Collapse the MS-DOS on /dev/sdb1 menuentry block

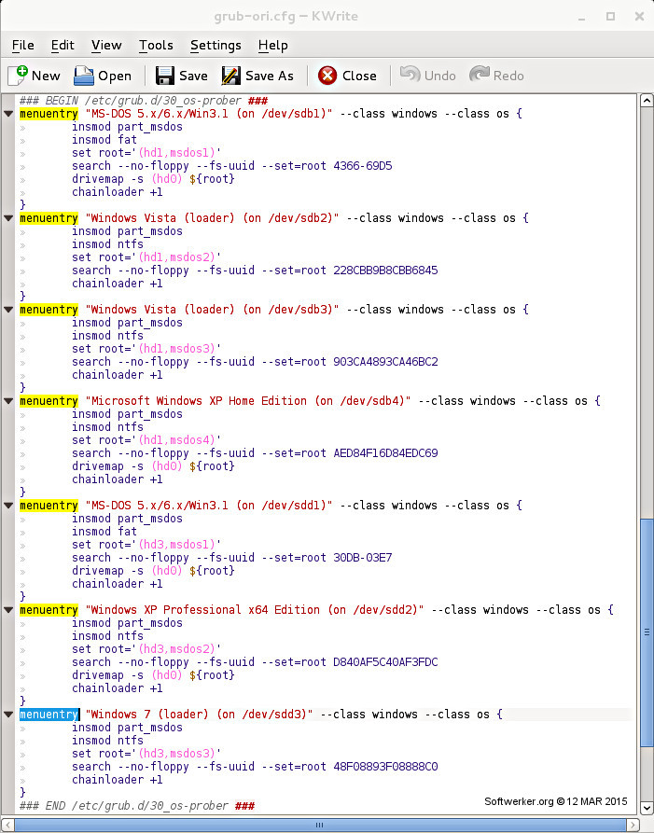(x=8, y=114)
